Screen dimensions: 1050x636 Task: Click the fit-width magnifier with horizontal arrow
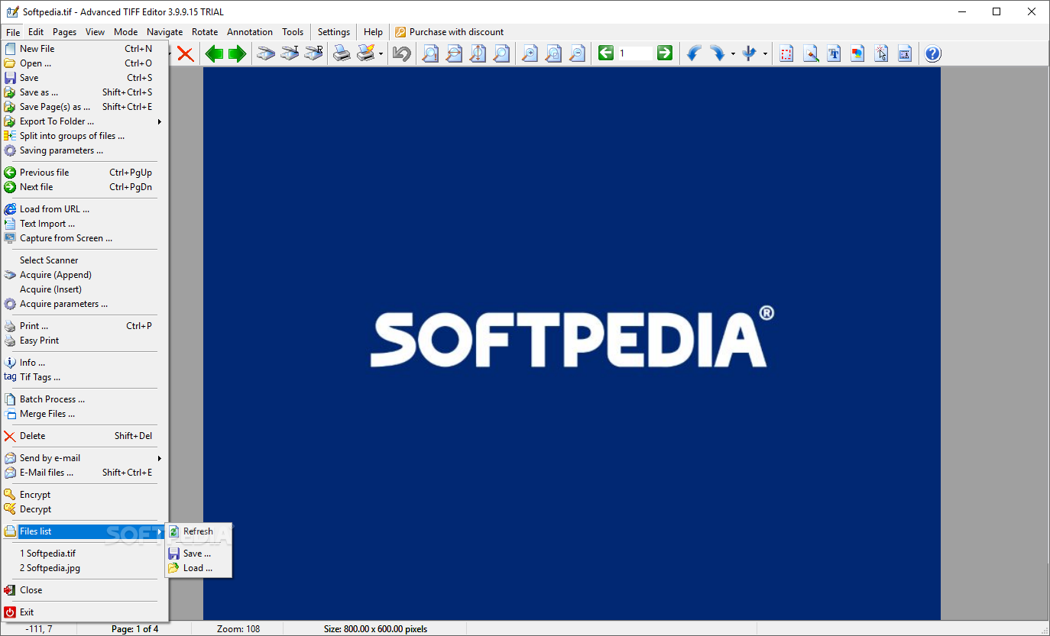pos(454,53)
